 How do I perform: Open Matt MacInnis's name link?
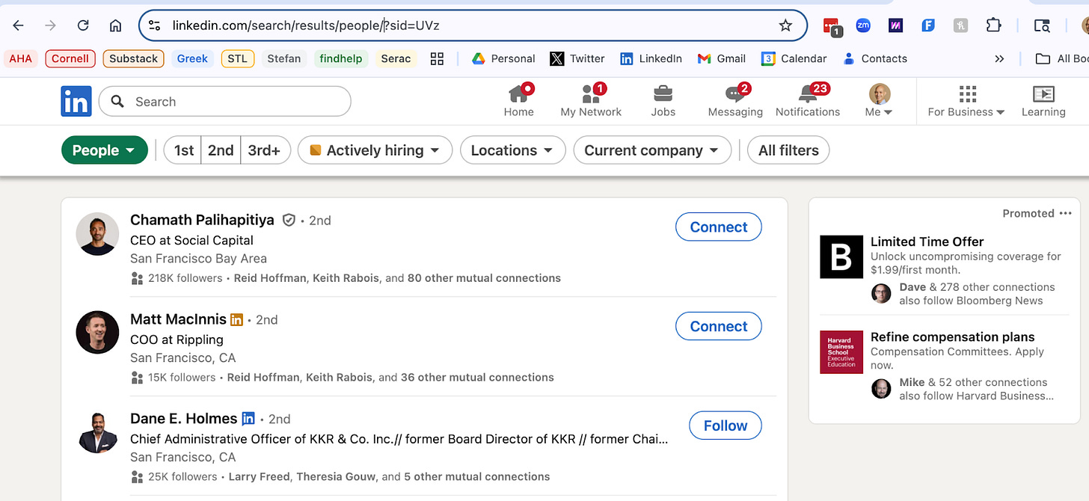pyautogui.click(x=178, y=319)
